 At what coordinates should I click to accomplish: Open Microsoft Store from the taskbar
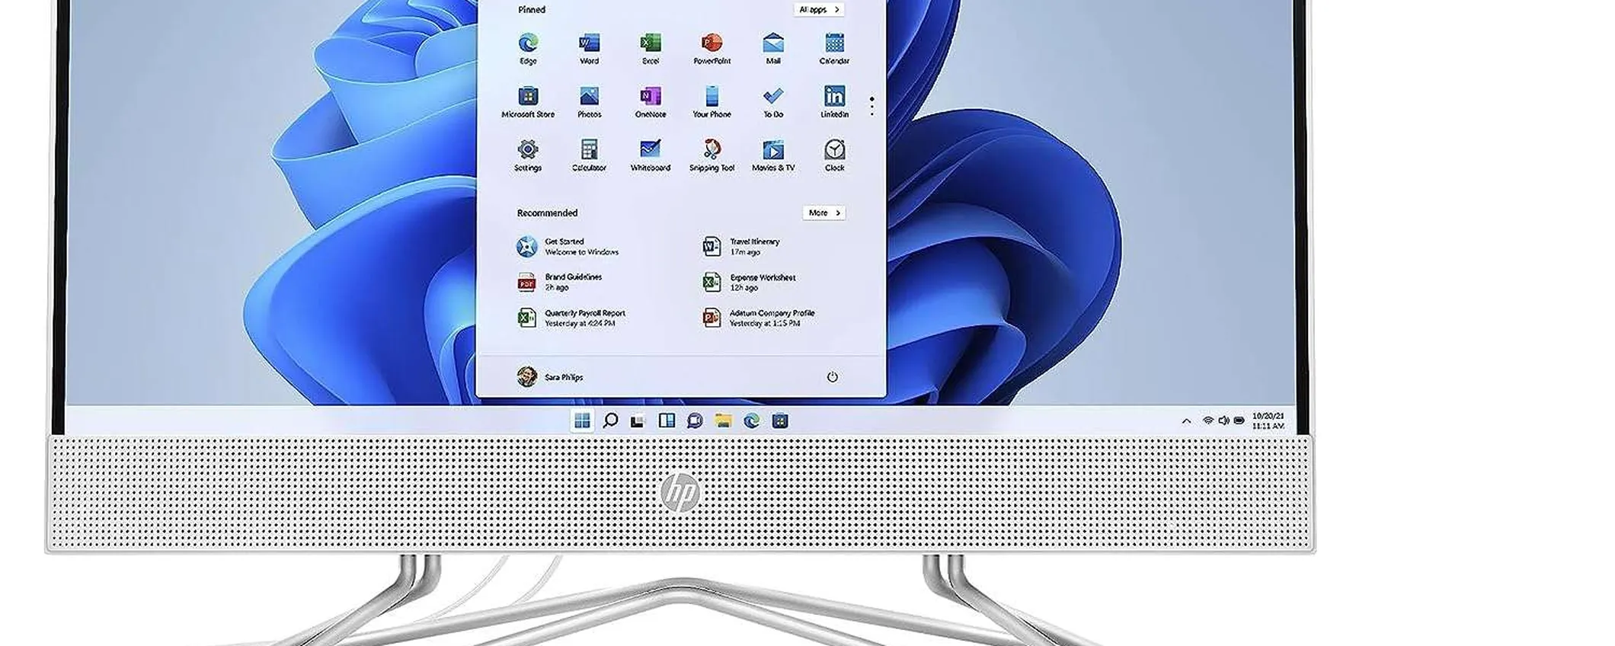click(x=780, y=421)
